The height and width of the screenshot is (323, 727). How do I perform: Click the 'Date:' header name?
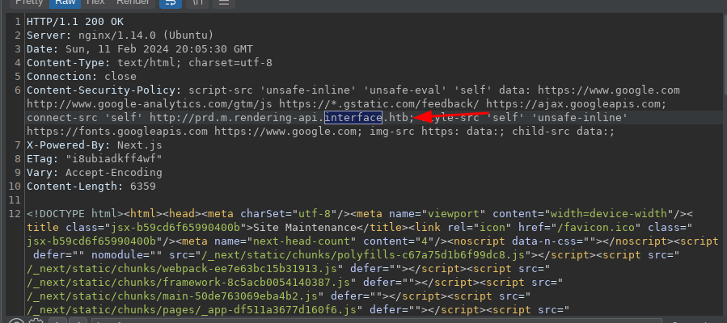pyautogui.click(x=43, y=49)
